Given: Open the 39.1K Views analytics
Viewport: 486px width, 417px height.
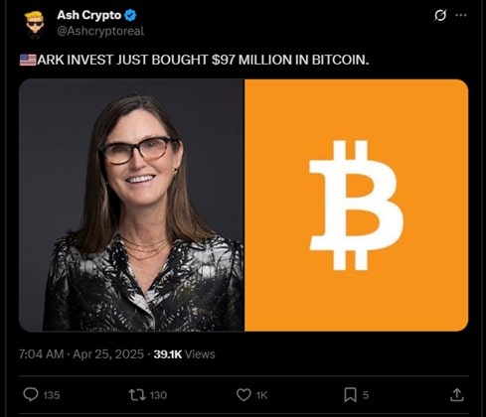Looking at the screenshot, I should [184, 354].
